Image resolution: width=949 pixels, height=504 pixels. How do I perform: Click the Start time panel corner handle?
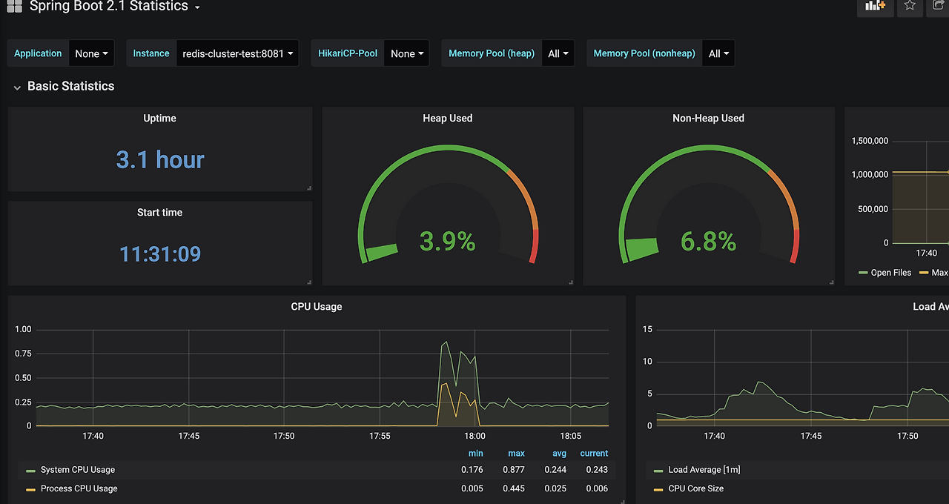pyautogui.click(x=309, y=282)
